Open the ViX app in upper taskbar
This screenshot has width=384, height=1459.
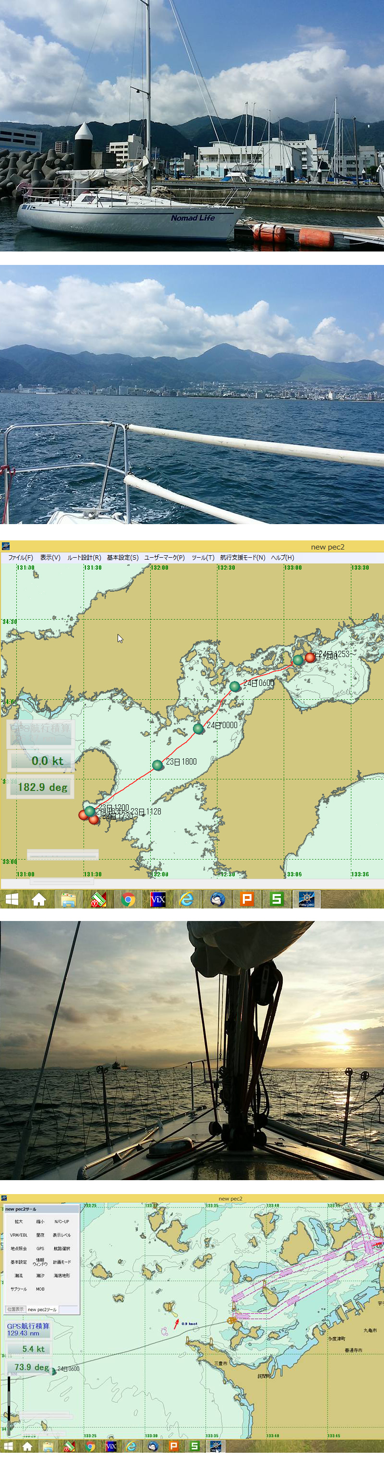click(157, 899)
